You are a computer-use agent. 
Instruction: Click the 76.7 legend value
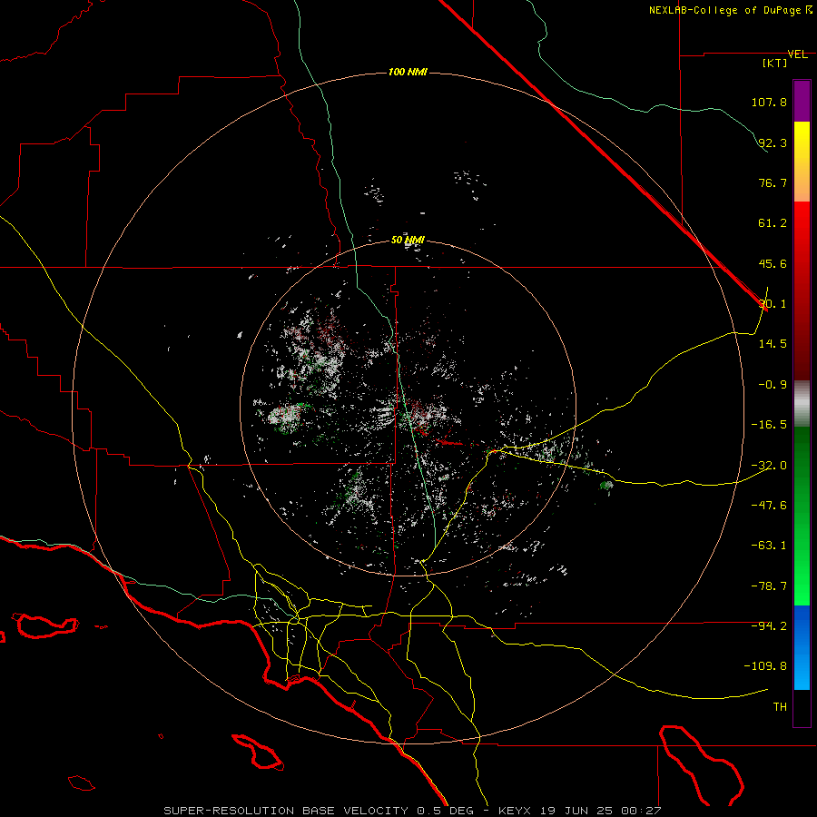tap(773, 182)
